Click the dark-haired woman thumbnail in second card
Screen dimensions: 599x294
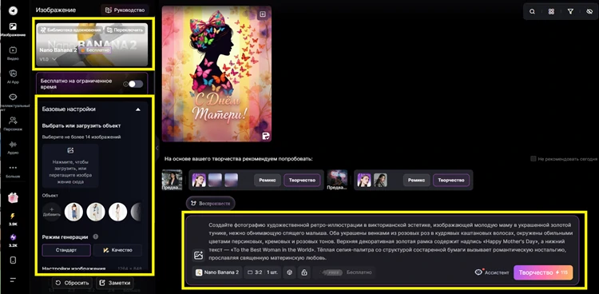click(x=380, y=180)
